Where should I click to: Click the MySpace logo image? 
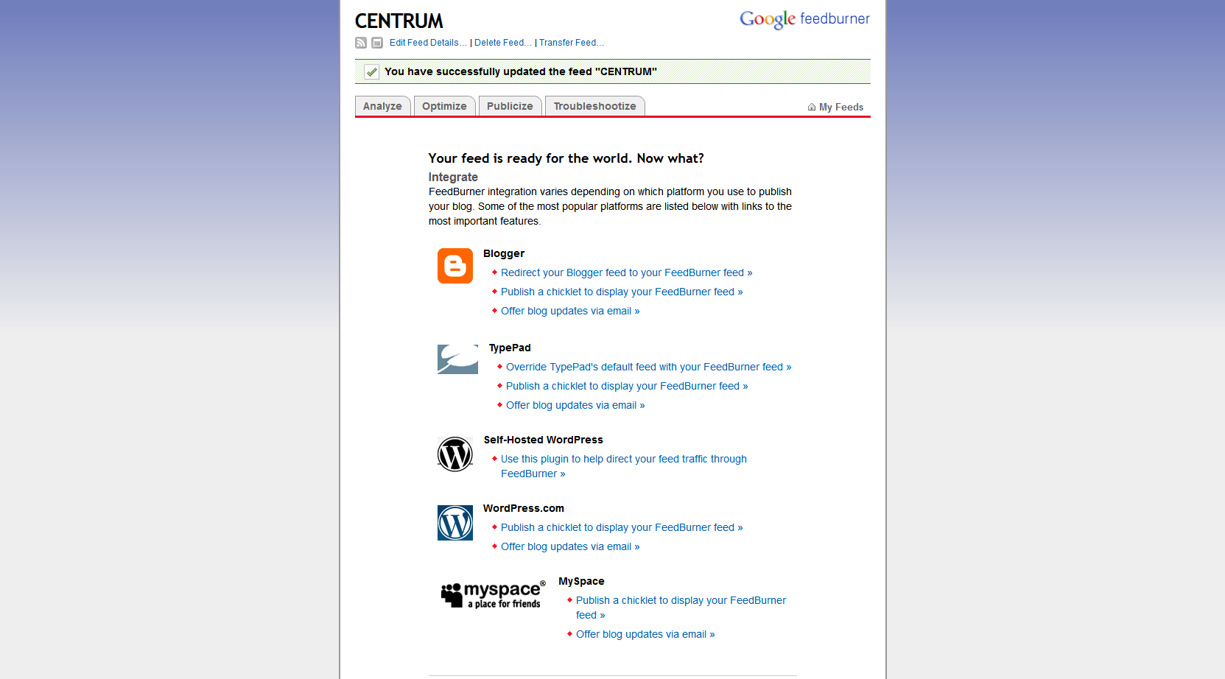[493, 594]
